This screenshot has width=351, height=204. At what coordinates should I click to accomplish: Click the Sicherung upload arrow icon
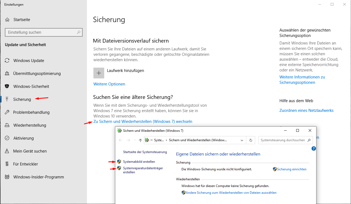tap(7, 99)
